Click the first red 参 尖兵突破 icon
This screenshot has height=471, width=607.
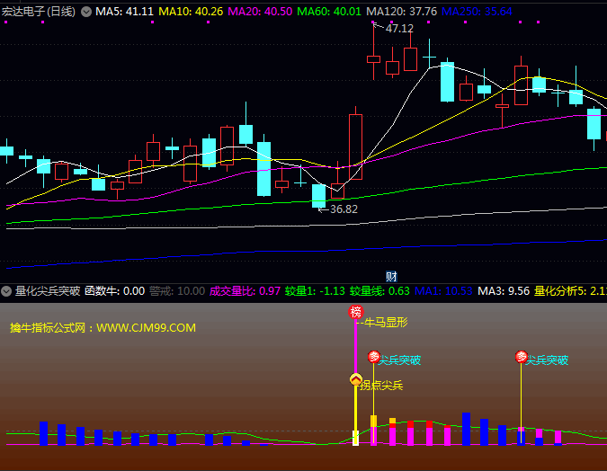click(373, 358)
